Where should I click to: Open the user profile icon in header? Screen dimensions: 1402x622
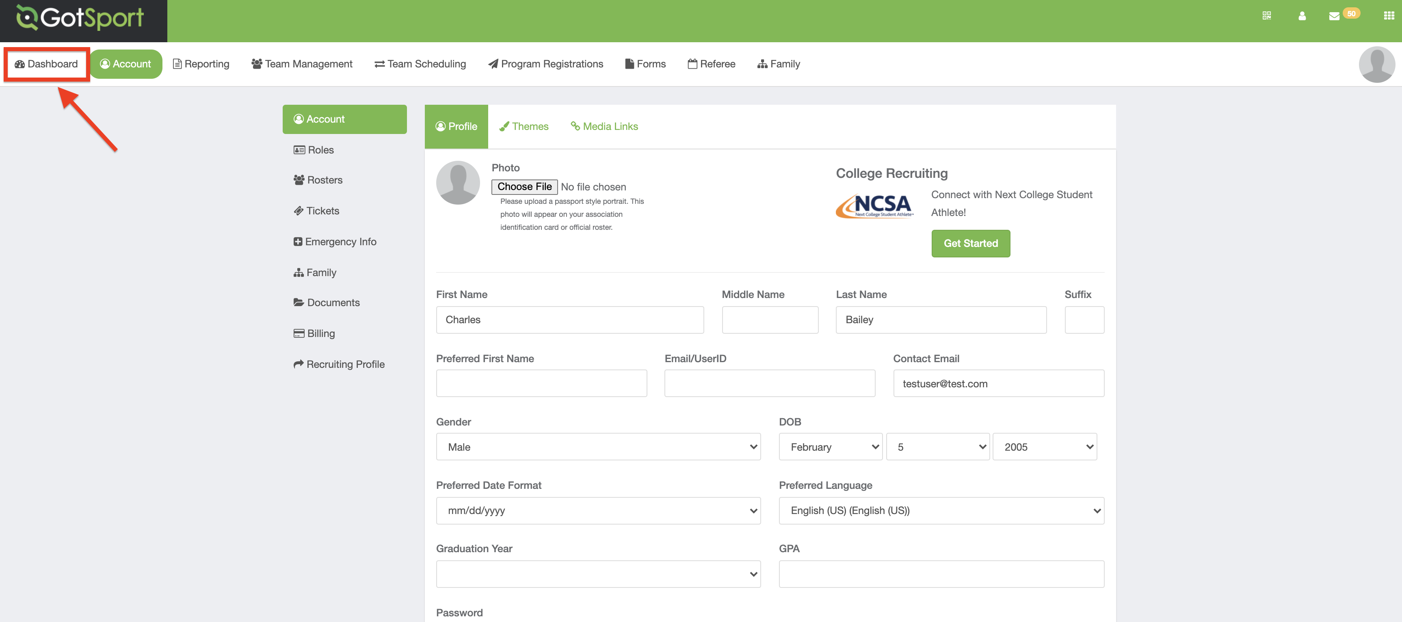[x=1302, y=16]
